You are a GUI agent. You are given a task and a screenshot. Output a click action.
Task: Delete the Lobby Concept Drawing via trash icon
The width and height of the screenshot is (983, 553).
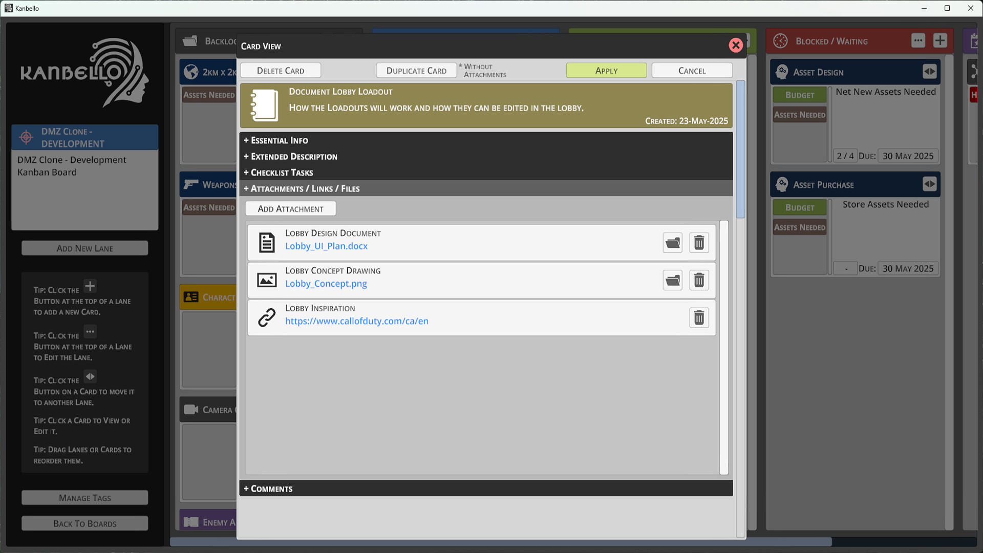point(699,280)
